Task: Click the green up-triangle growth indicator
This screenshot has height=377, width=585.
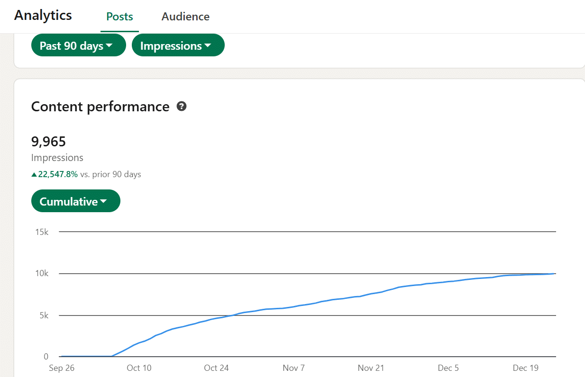Action: tap(34, 174)
